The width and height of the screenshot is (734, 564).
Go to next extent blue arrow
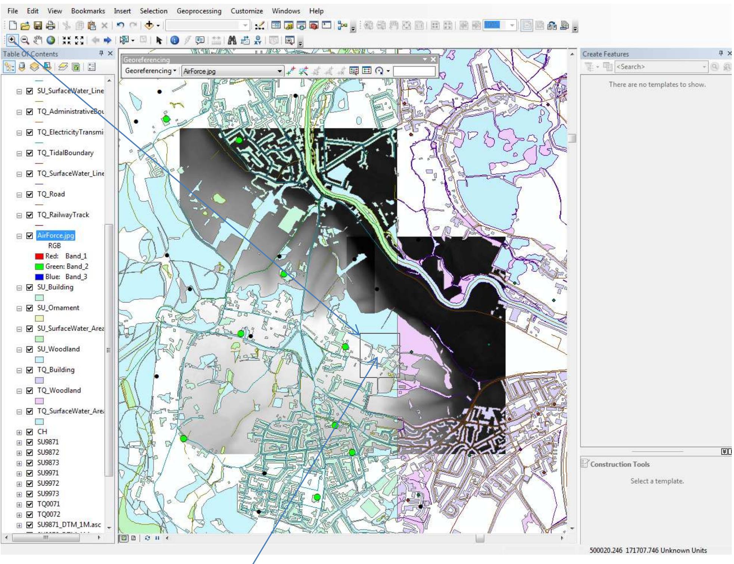tap(107, 40)
